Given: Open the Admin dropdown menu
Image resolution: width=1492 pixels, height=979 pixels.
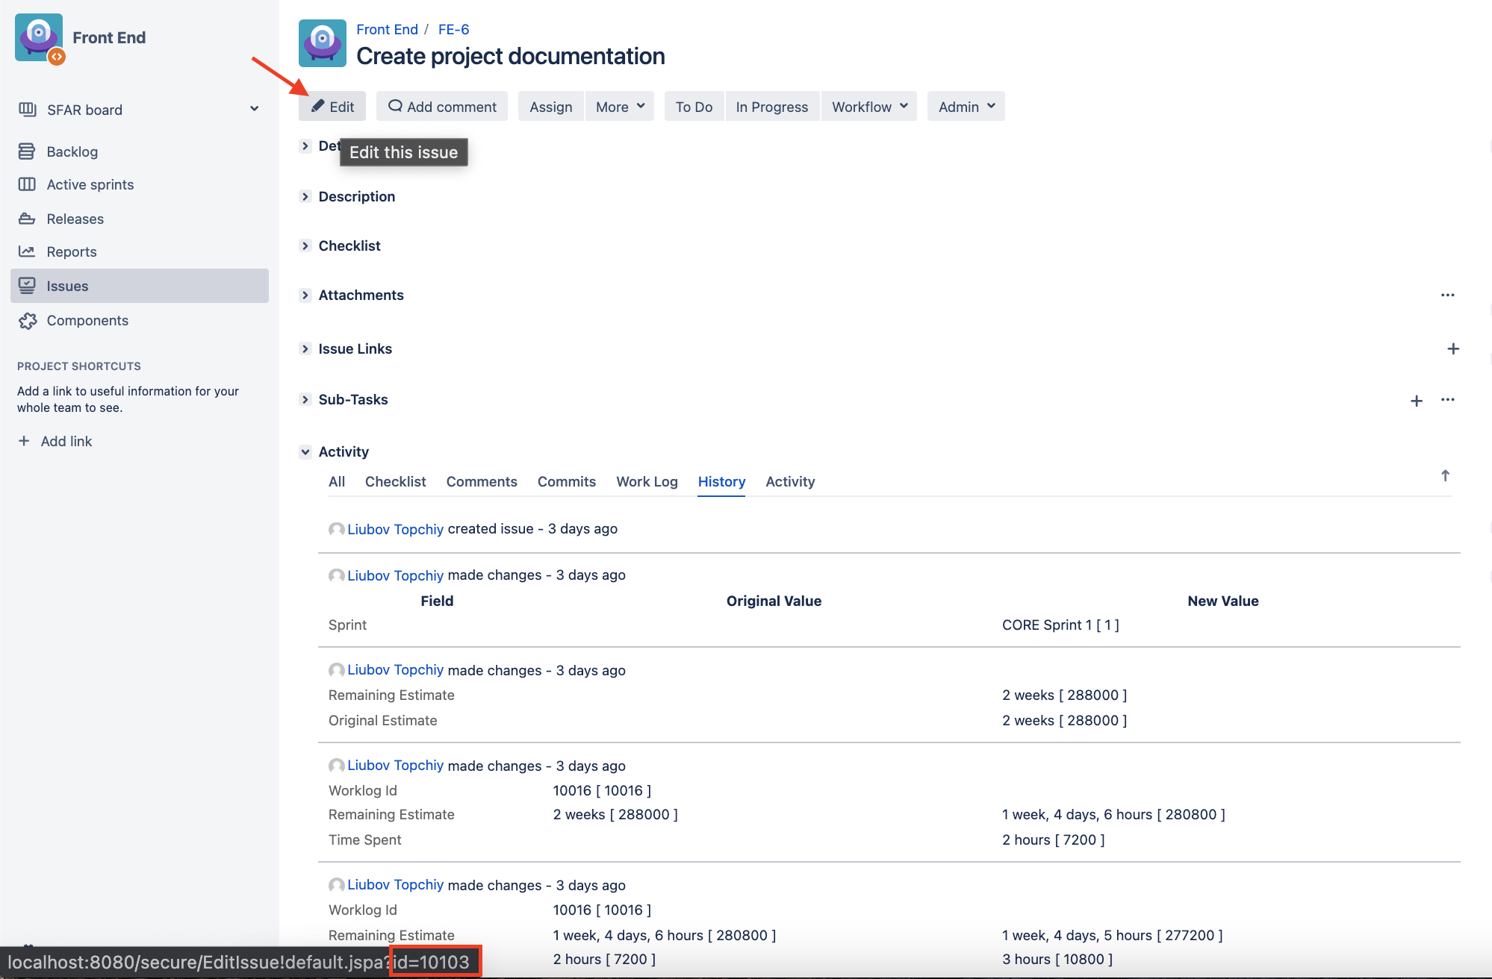Looking at the screenshot, I should (966, 107).
